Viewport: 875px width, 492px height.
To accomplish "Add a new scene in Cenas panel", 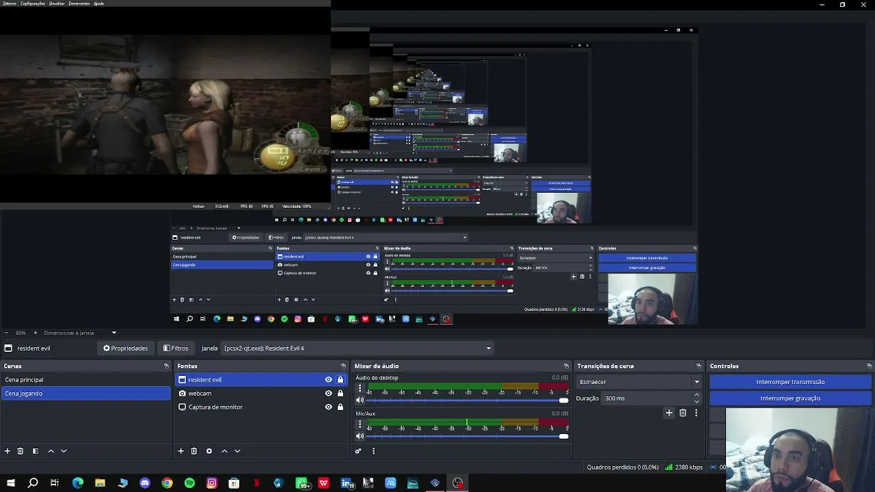I will tap(8, 451).
